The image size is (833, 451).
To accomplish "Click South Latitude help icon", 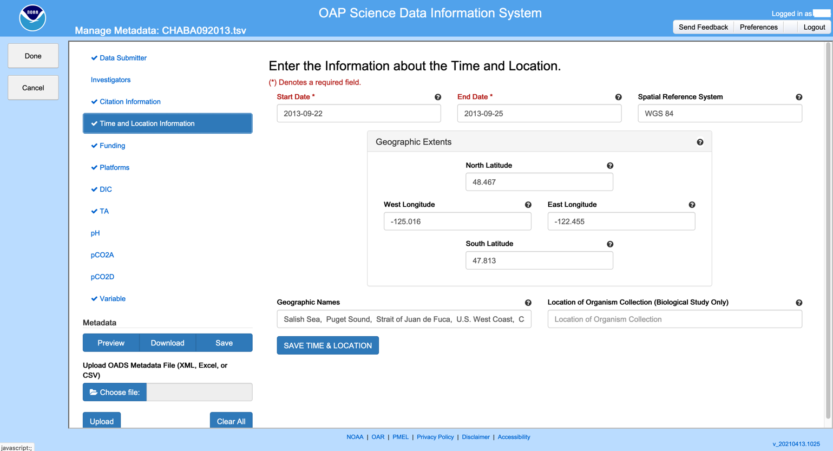I will click(610, 244).
